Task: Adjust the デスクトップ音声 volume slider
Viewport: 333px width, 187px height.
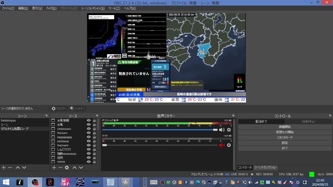Action: coord(215,130)
